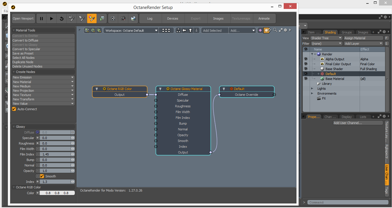Toggle visibility of Final Color Output

[x=306, y=64]
